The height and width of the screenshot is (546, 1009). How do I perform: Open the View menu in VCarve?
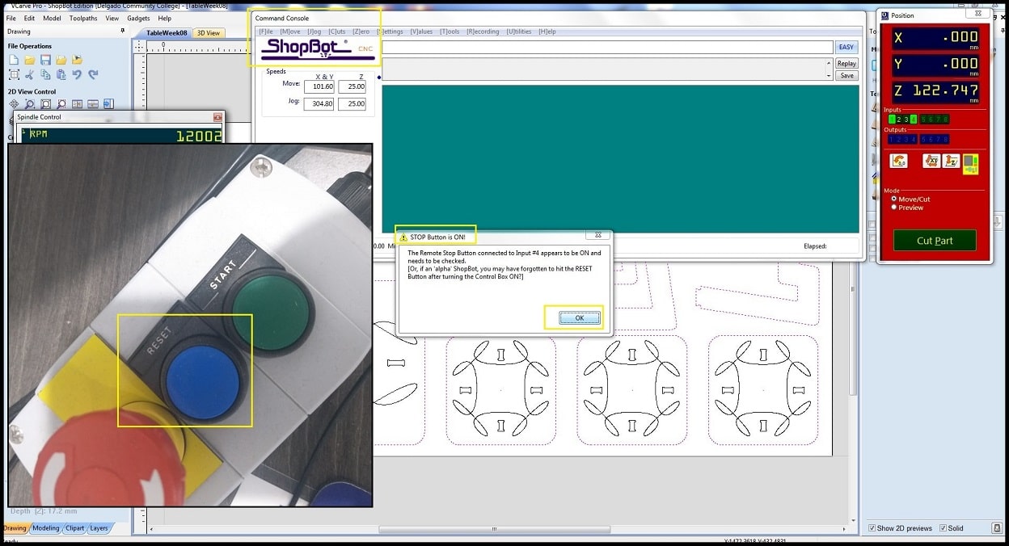(x=112, y=18)
